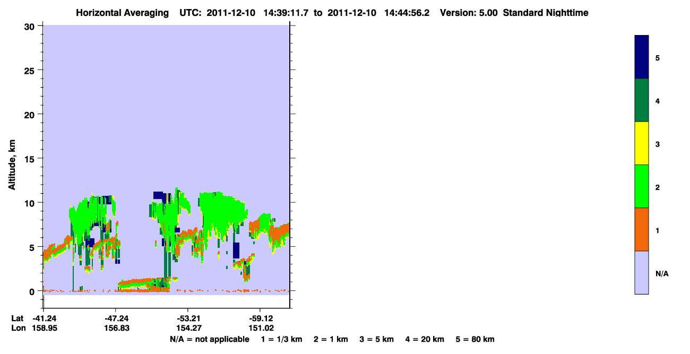This screenshot has height=354, width=690.
Task: Click the altitude tick label 0
Action: click(x=33, y=291)
